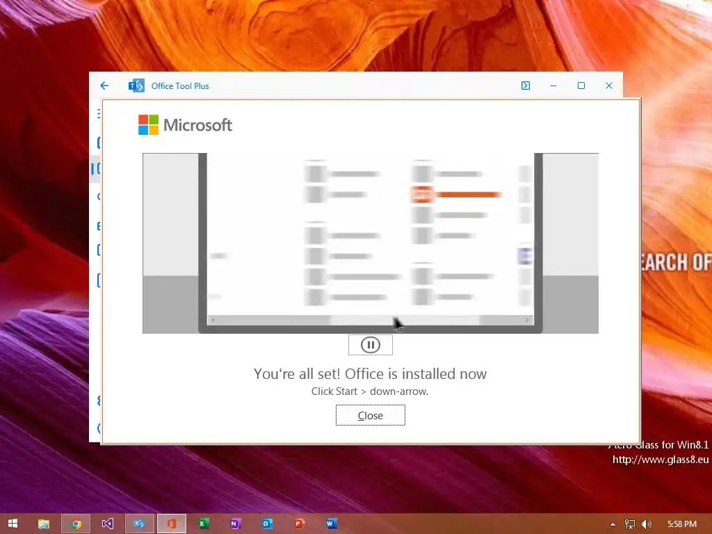Pause the installation animation video
This screenshot has width=712, height=534.
pos(370,345)
